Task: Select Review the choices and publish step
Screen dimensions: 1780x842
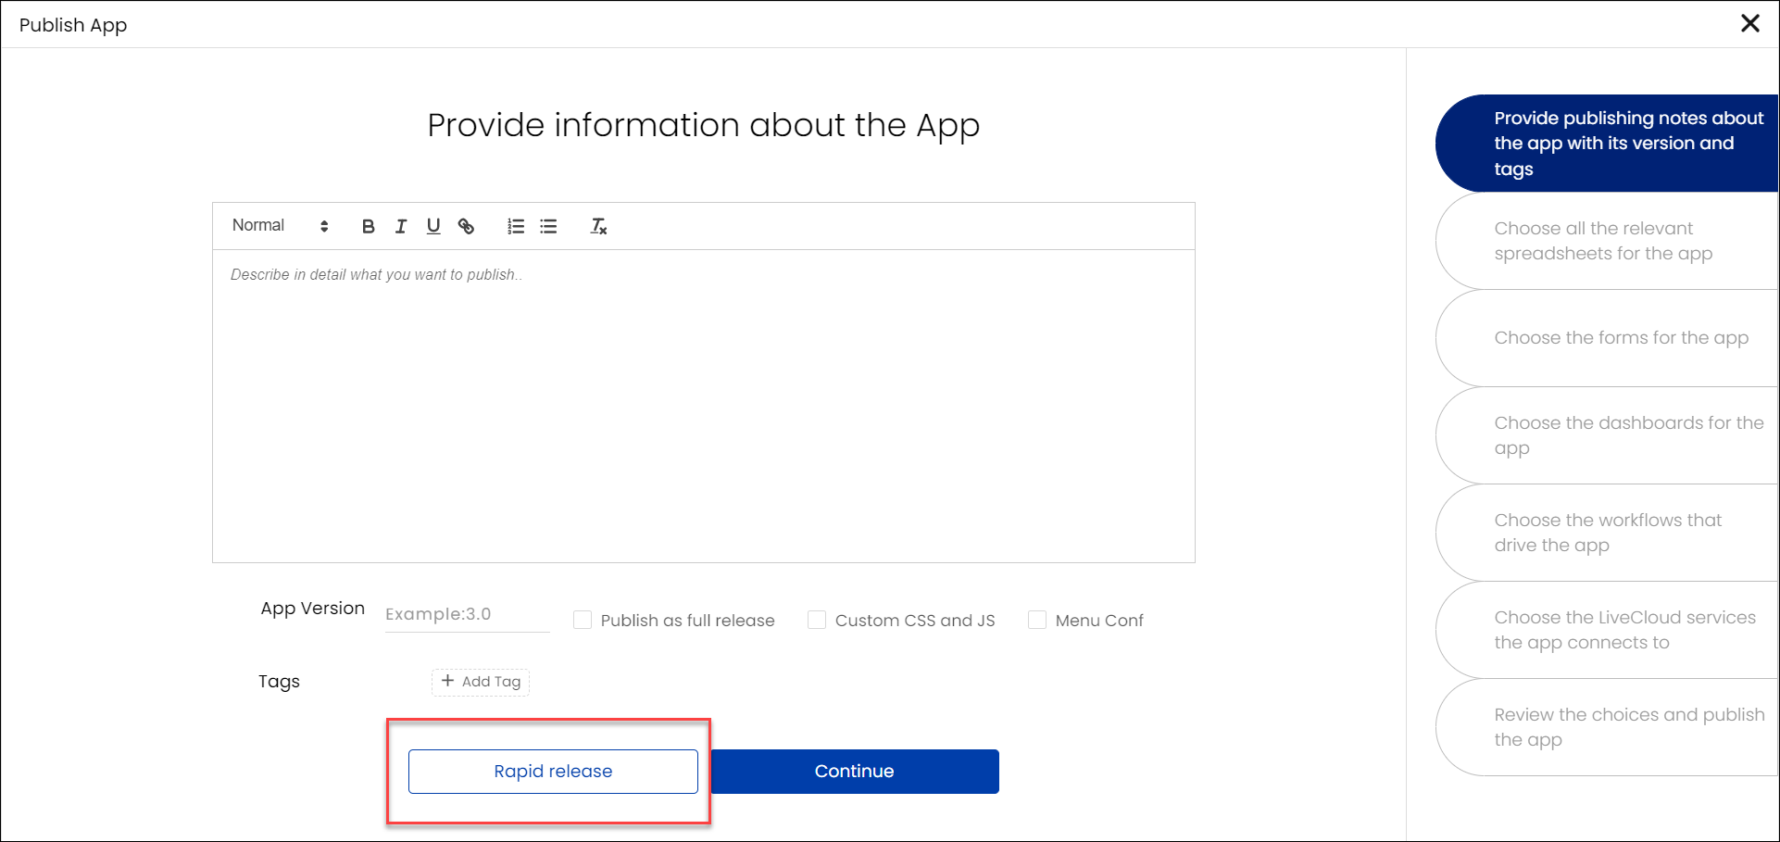Action: (x=1607, y=727)
